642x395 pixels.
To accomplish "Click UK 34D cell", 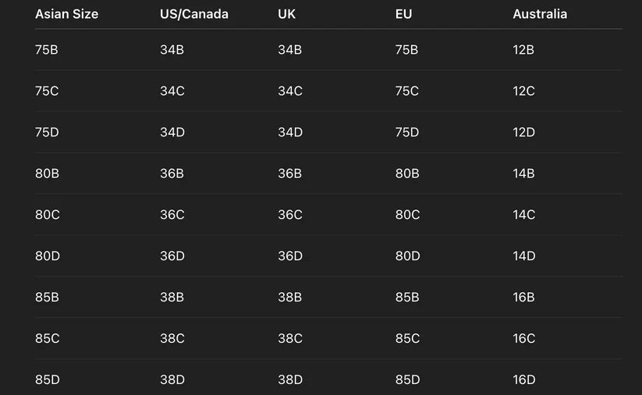I will (290, 132).
